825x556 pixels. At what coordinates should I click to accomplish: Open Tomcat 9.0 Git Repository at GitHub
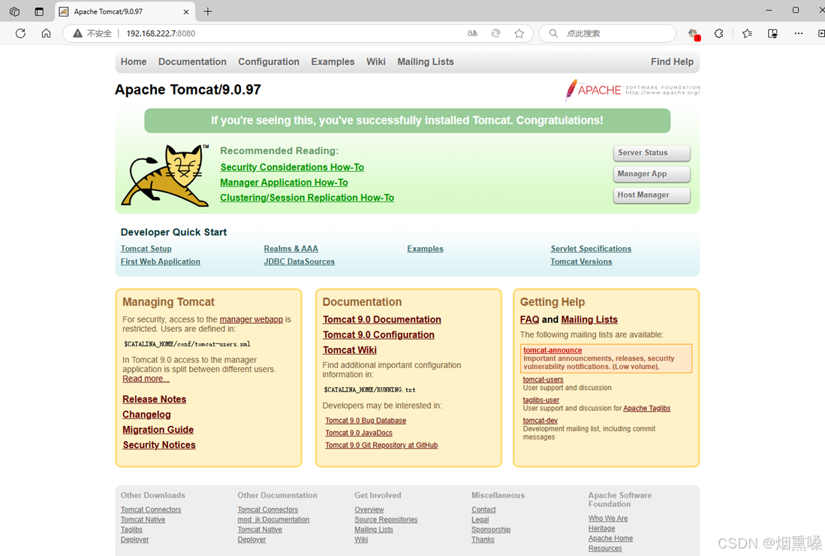click(381, 445)
